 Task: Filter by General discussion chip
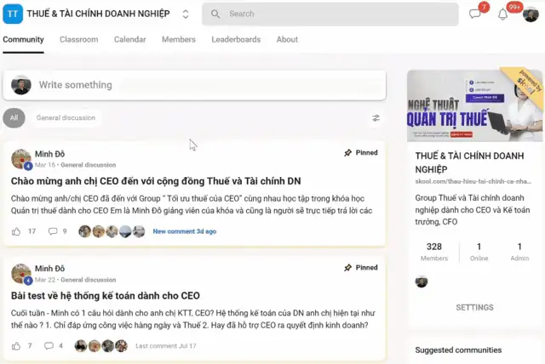click(x=66, y=118)
